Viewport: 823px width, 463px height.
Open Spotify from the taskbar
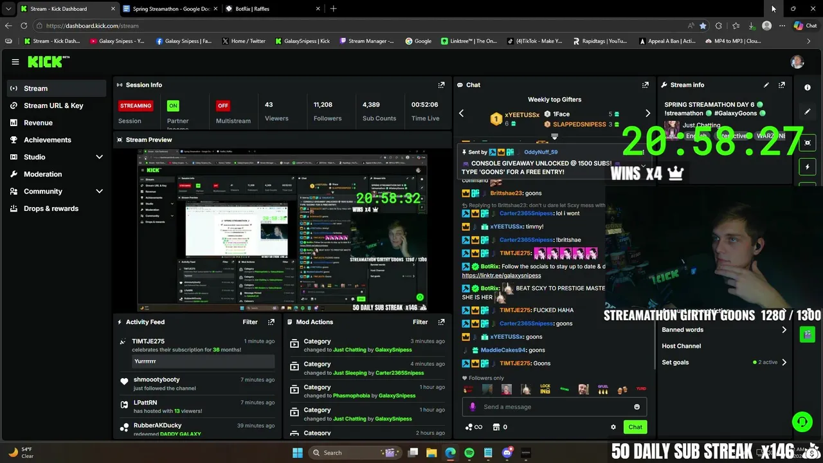[469, 453]
